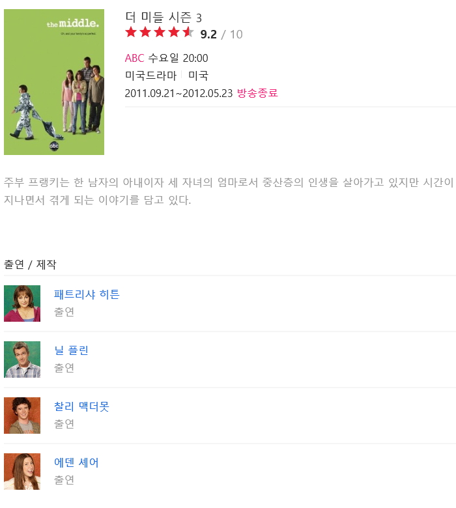456x508 pixels.
Task: Select the 미국 country label
Action: click(198, 76)
